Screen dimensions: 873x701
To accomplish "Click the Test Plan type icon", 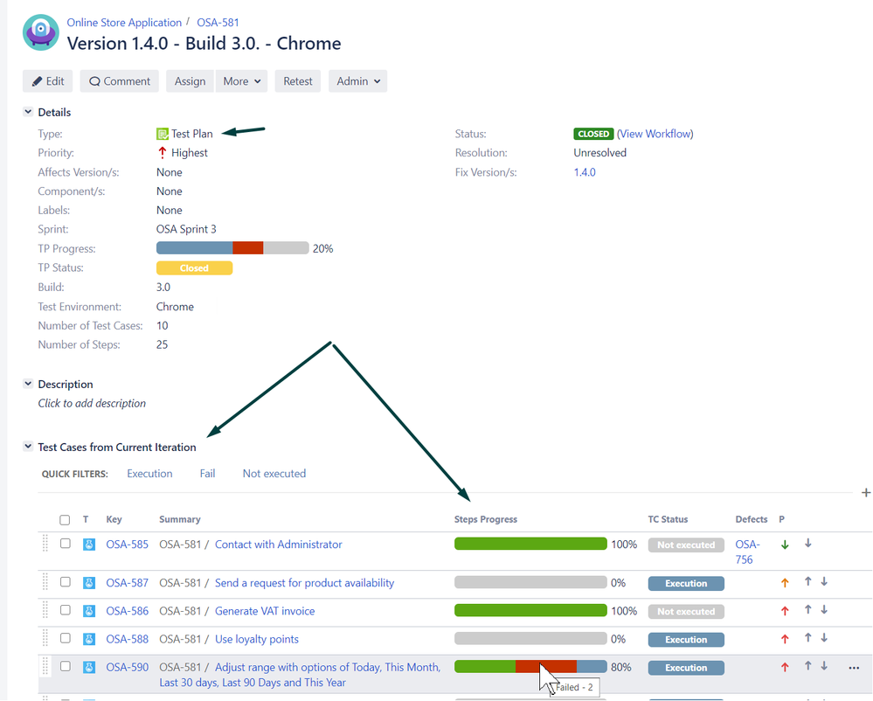I will pos(162,135).
